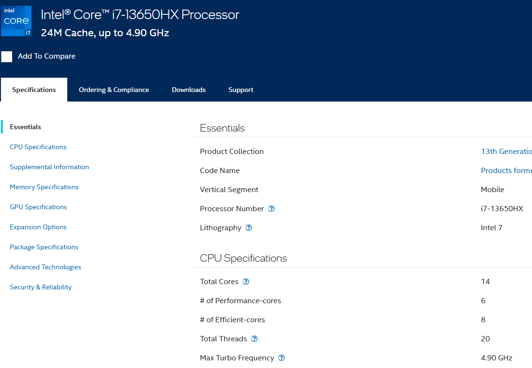Select Essentials in the sidebar navigation

tap(25, 127)
